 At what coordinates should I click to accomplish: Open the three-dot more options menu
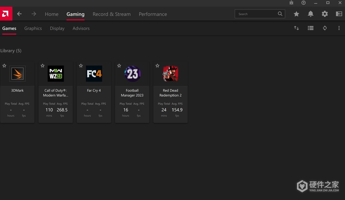point(339,28)
